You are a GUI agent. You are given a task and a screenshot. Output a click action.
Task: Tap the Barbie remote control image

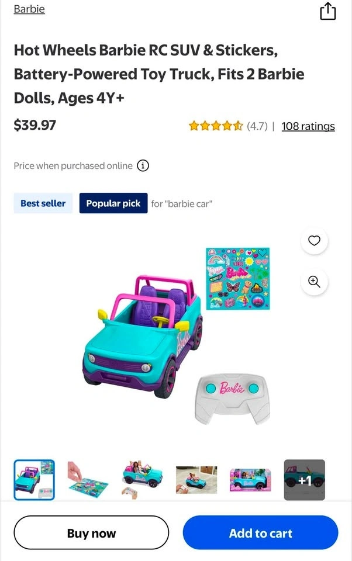click(x=232, y=399)
